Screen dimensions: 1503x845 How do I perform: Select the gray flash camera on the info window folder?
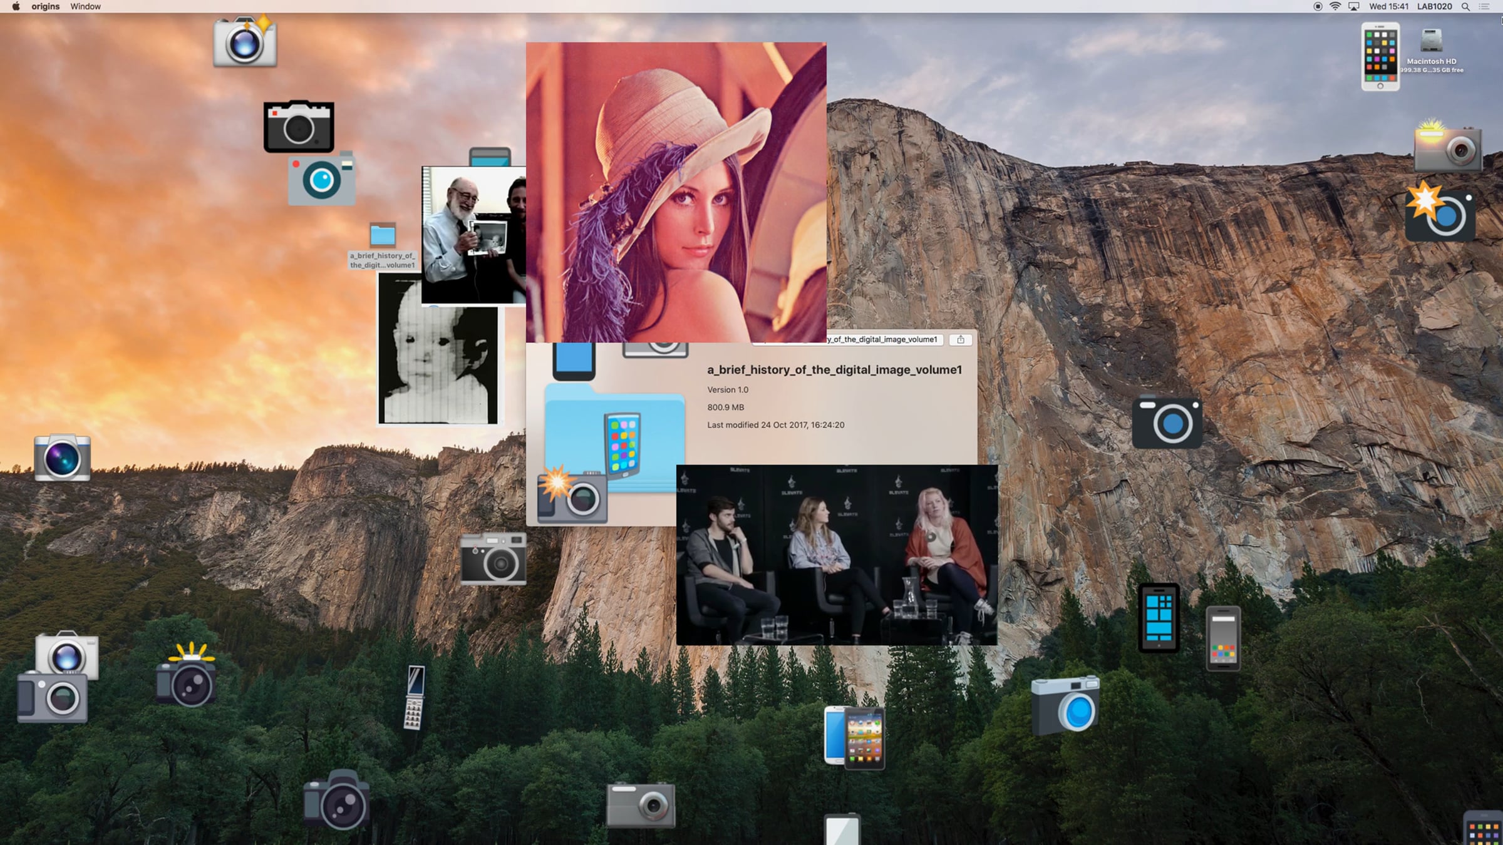click(x=572, y=494)
